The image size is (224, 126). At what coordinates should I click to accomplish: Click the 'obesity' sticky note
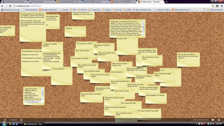[x=75, y=31]
